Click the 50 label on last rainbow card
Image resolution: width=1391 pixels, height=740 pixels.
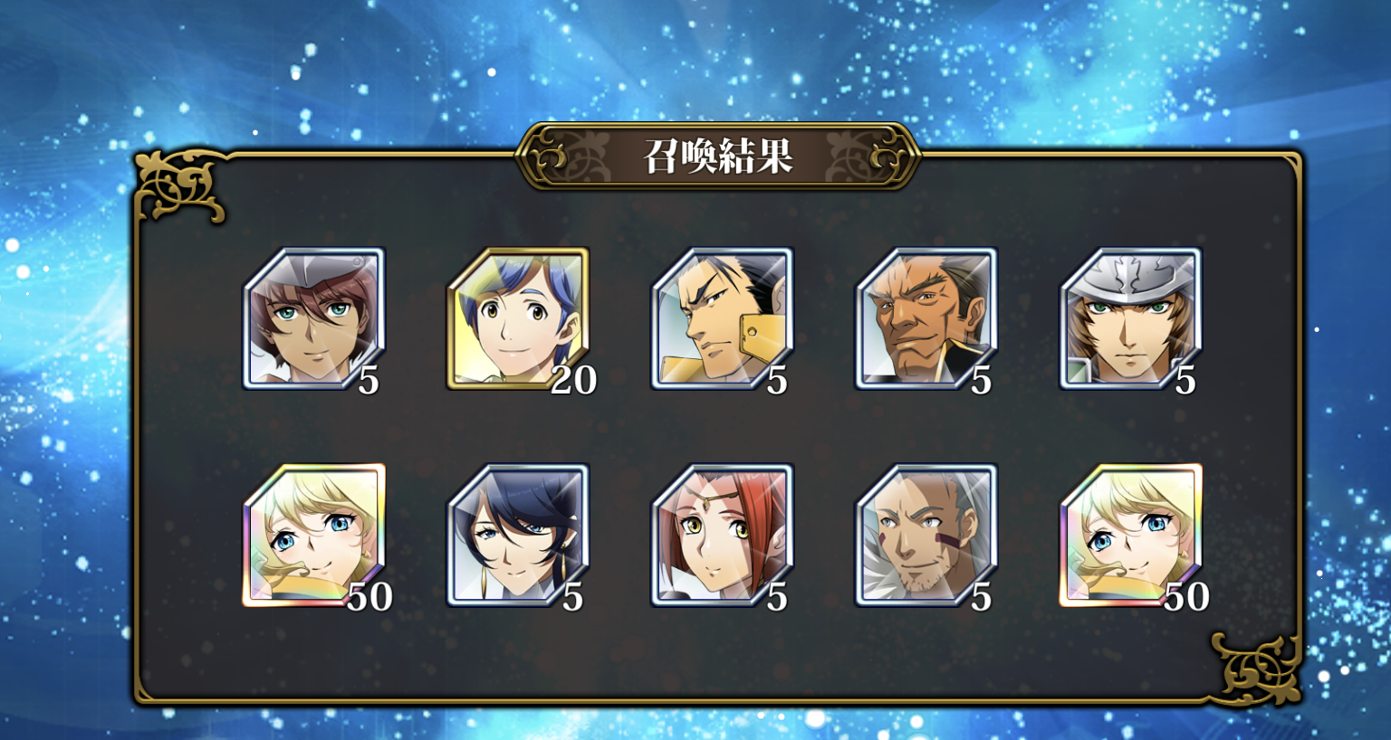coord(1186,596)
